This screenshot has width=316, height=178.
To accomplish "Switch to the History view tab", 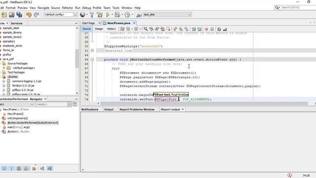I will (111, 29).
